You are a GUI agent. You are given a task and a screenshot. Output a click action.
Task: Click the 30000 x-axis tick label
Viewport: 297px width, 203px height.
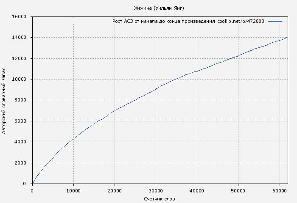pyautogui.click(x=156, y=191)
